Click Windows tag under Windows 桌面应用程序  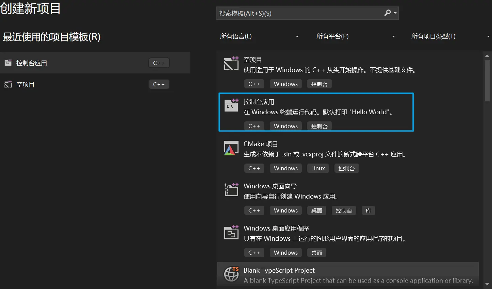[286, 253]
